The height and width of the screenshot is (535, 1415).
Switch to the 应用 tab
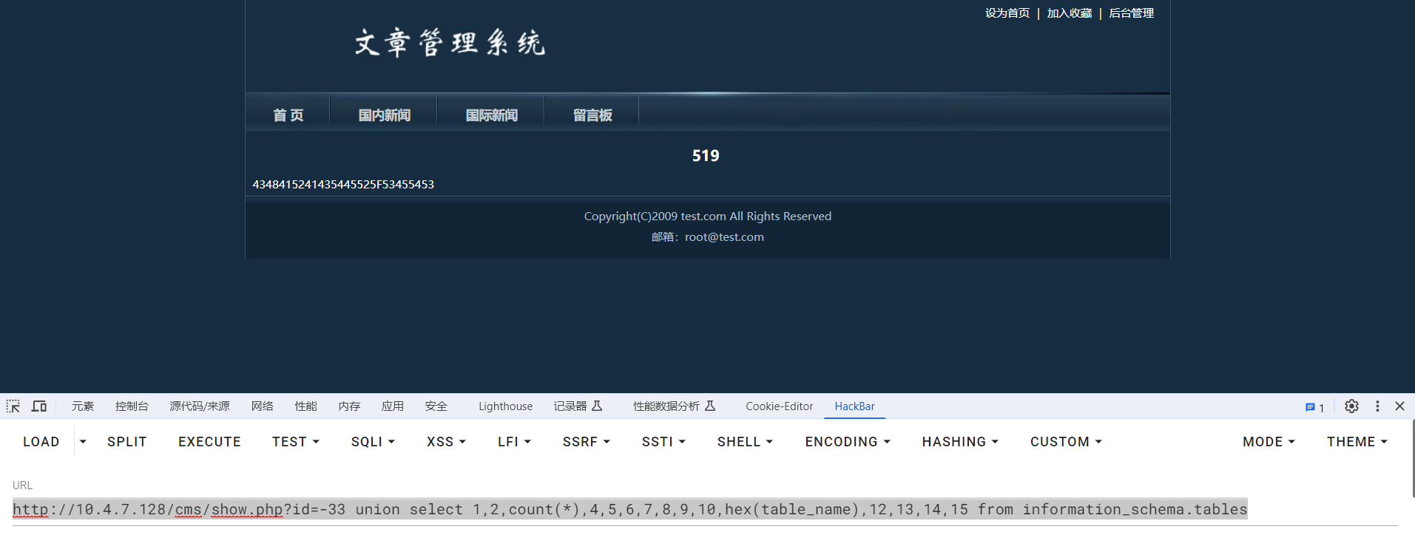click(393, 406)
